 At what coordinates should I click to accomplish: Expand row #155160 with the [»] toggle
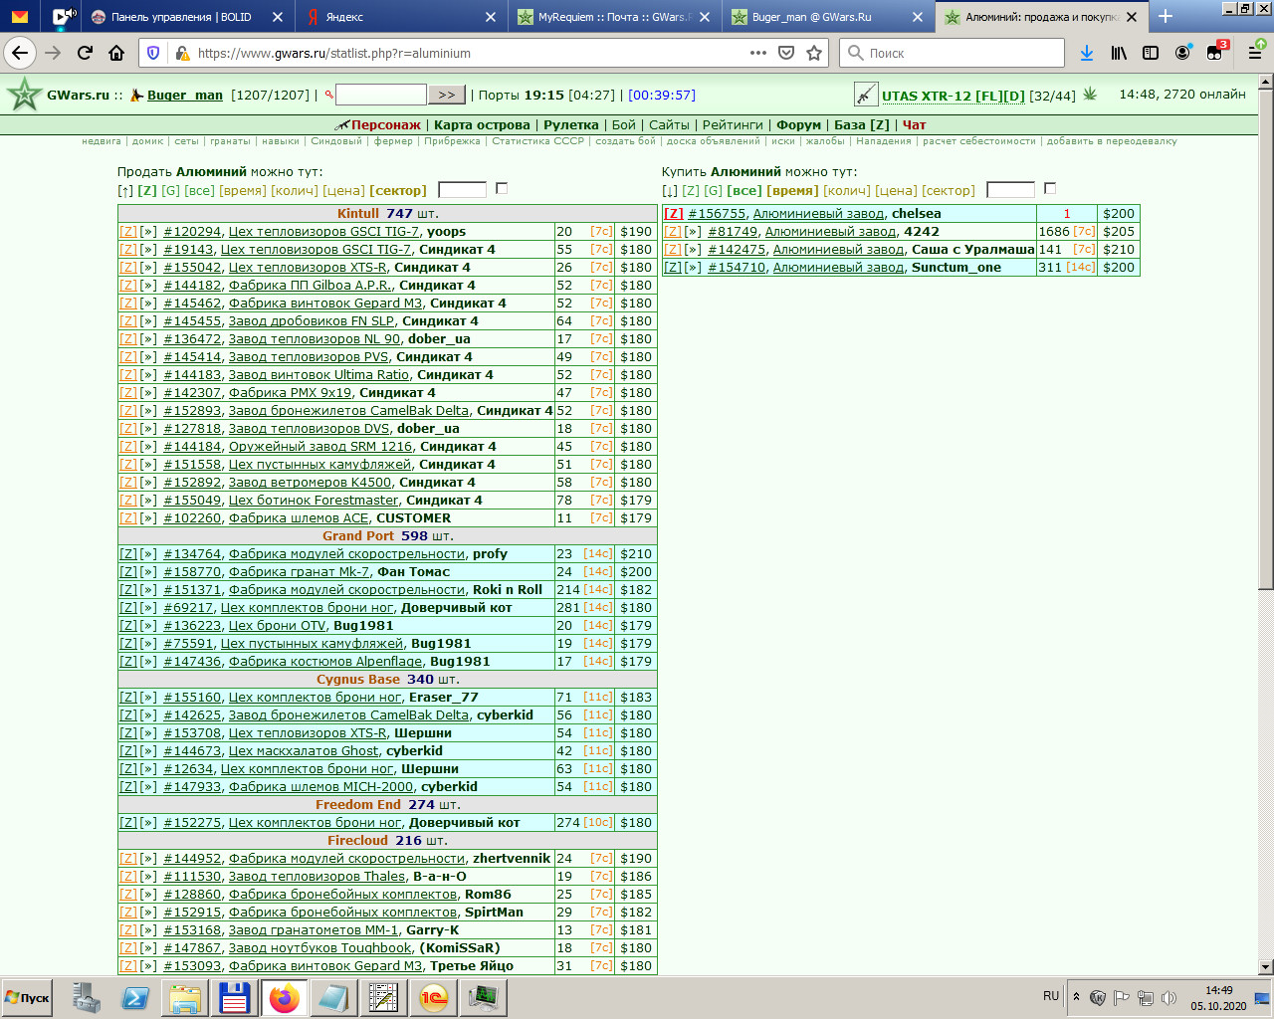pyautogui.click(x=148, y=697)
